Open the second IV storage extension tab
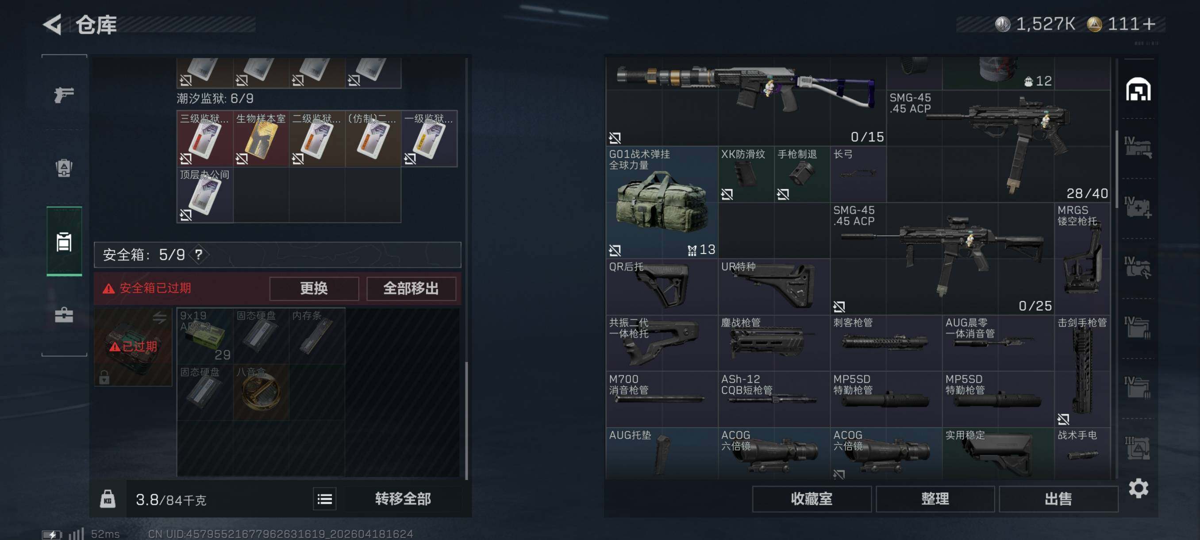This screenshot has width=1200, height=540. [1138, 208]
